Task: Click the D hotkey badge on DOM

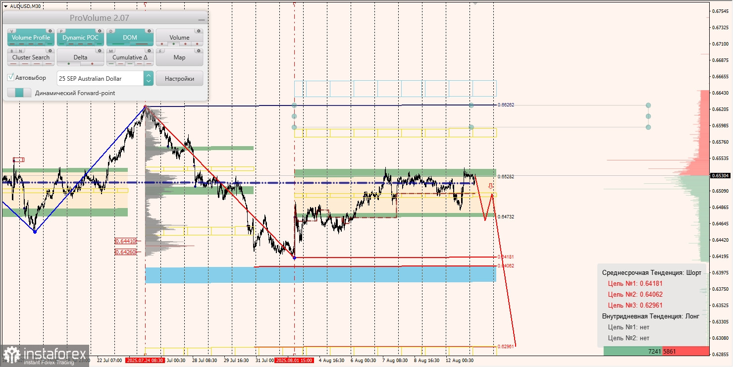Action: tap(111, 31)
